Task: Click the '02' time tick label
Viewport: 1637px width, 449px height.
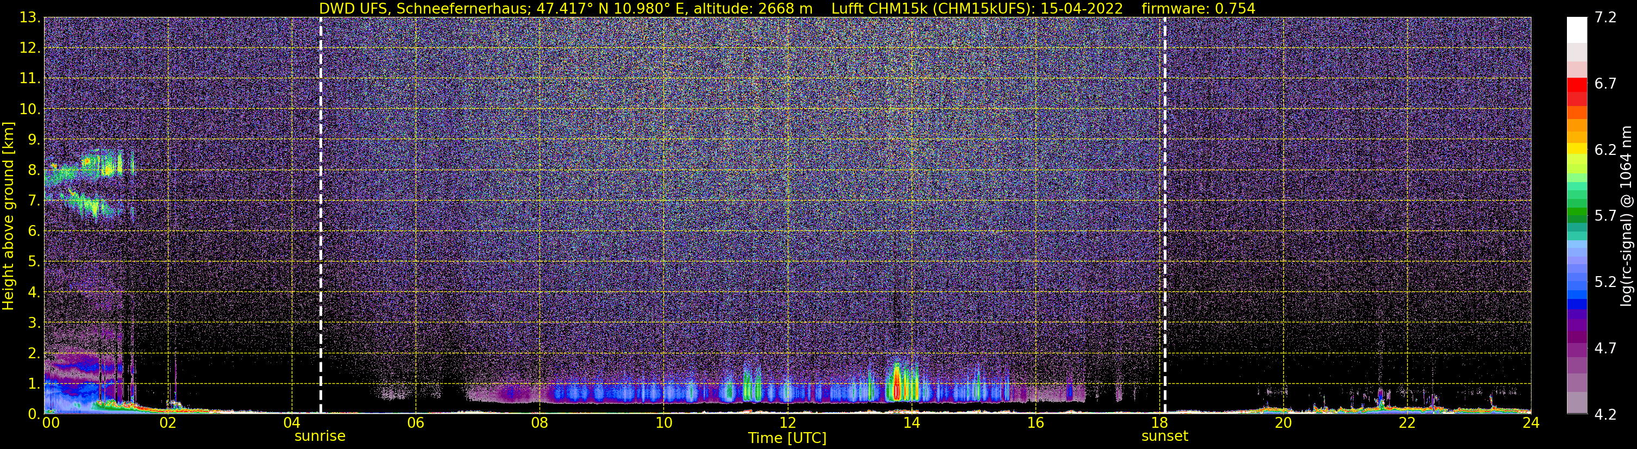Action: coord(168,423)
